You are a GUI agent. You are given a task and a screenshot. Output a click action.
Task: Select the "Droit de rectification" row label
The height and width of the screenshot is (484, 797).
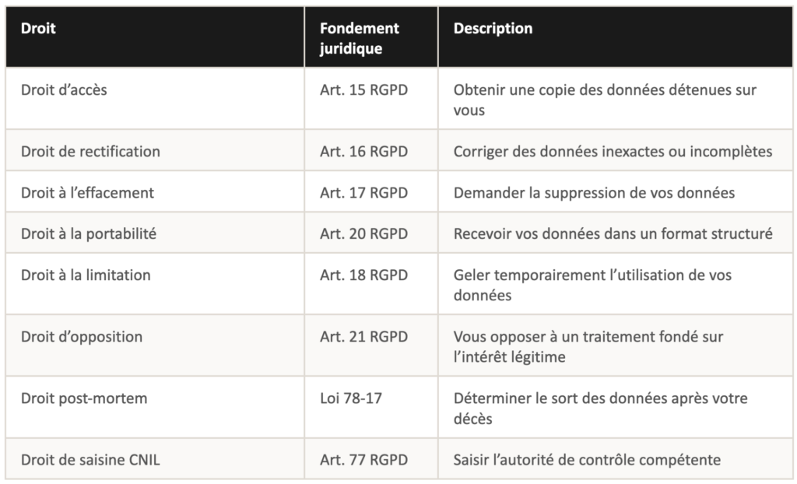[90, 152]
